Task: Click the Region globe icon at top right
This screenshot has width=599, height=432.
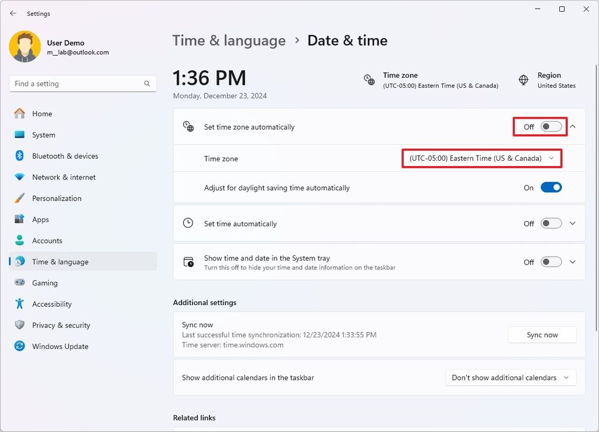Action: pyautogui.click(x=523, y=81)
